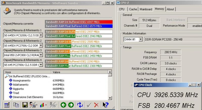The image size is (202, 110).
Task: Click the red X cancel icon
Action: [x=96, y=105]
